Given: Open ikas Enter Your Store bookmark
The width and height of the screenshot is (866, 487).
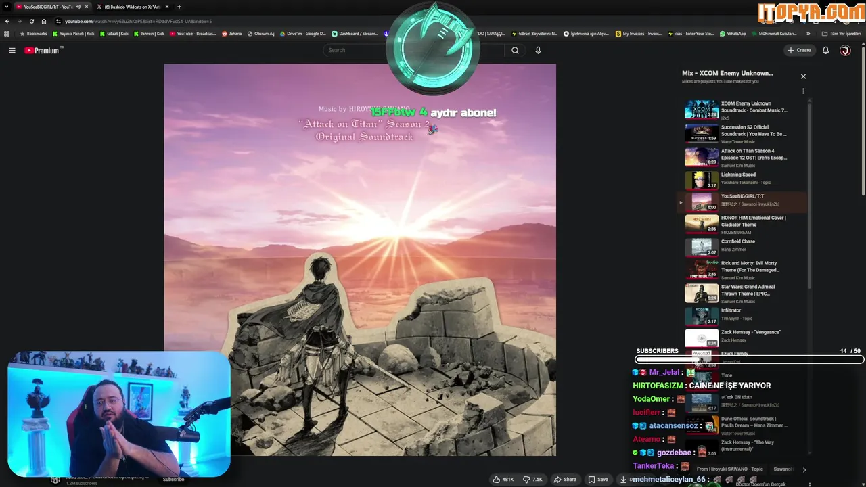Looking at the screenshot, I should (x=691, y=33).
